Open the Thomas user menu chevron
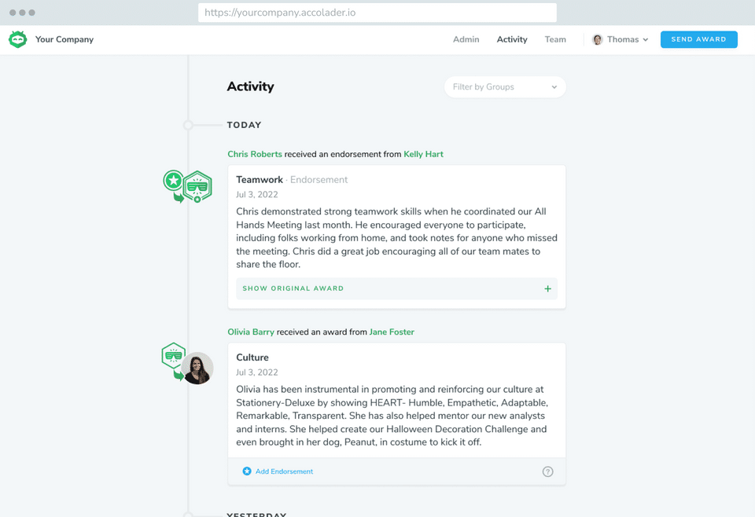The image size is (755, 517). pos(646,39)
